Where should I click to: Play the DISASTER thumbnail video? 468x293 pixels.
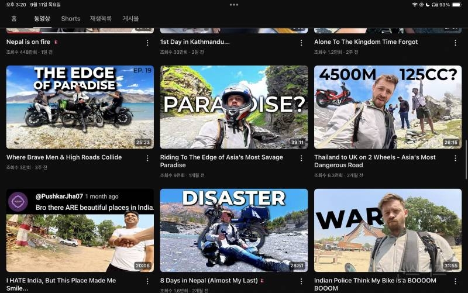(234, 230)
